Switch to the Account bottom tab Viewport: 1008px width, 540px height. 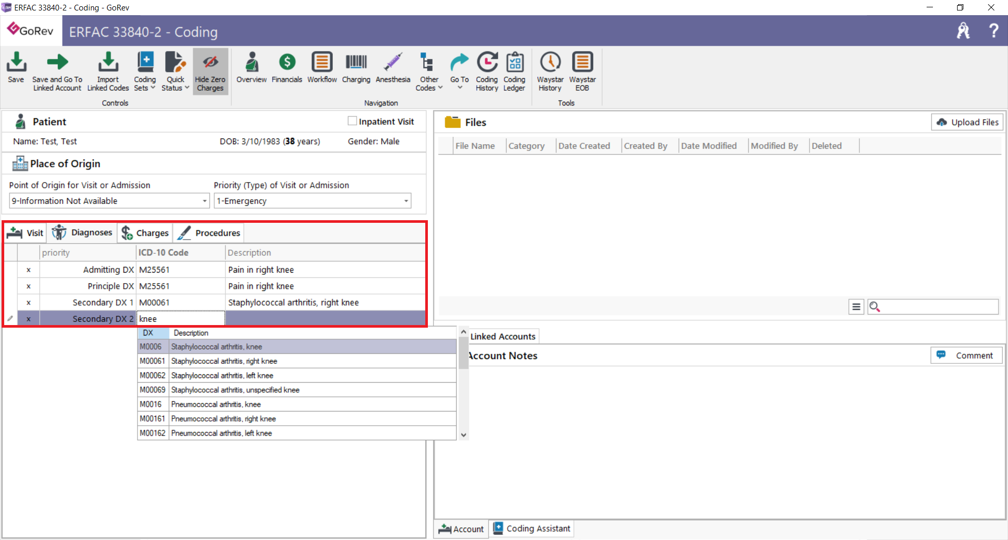[461, 529]
